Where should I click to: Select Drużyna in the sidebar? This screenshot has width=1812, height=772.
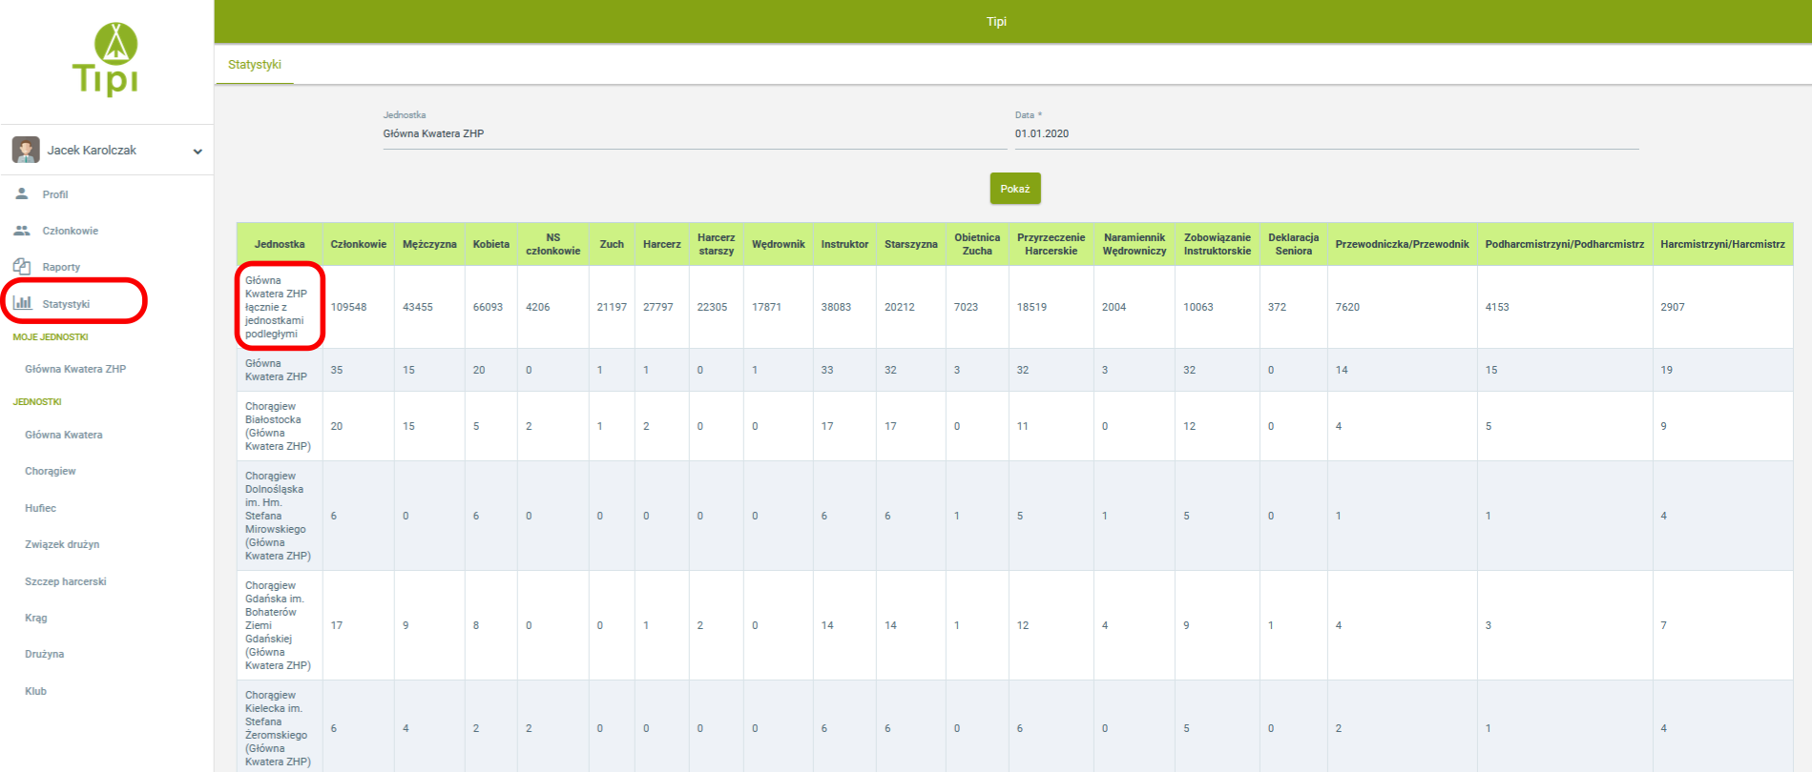45,654
